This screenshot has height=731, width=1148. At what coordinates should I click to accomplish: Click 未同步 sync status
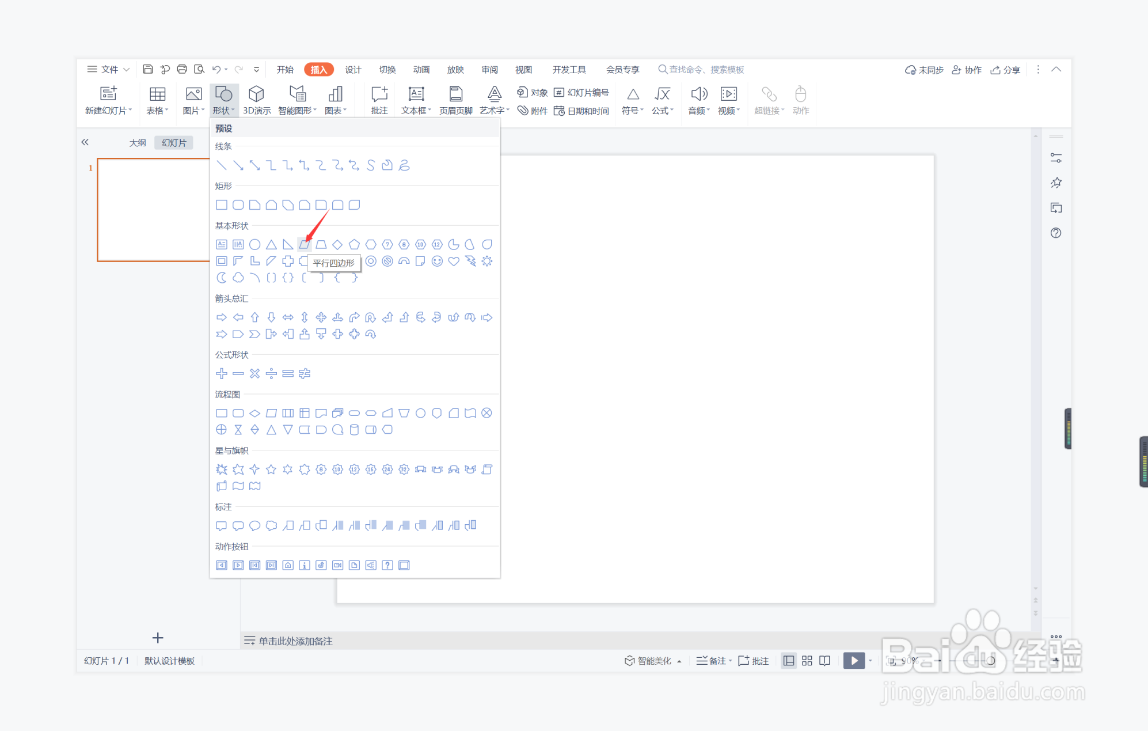coord(925,69)
